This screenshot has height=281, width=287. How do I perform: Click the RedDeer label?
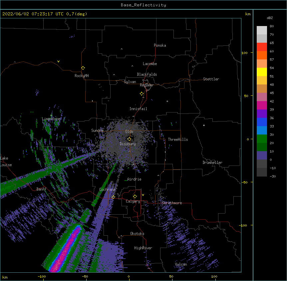[x=146, y=85]
